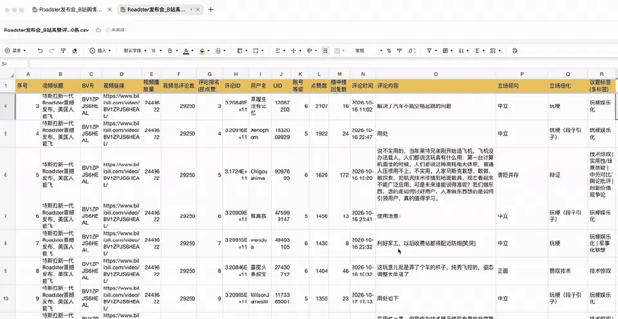Screen dimensions: 618x319
Task: Click the folder icon beside the file name
Action: (98, 30)
